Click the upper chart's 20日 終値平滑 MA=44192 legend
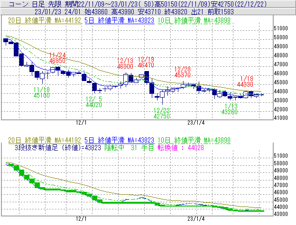The width and height of the screenshot is (296, 225). point(45,20)
